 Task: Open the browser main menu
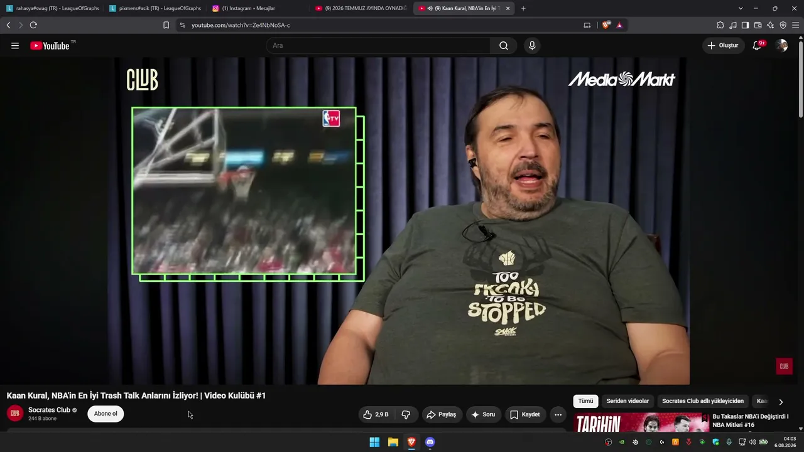click(795, 25)
